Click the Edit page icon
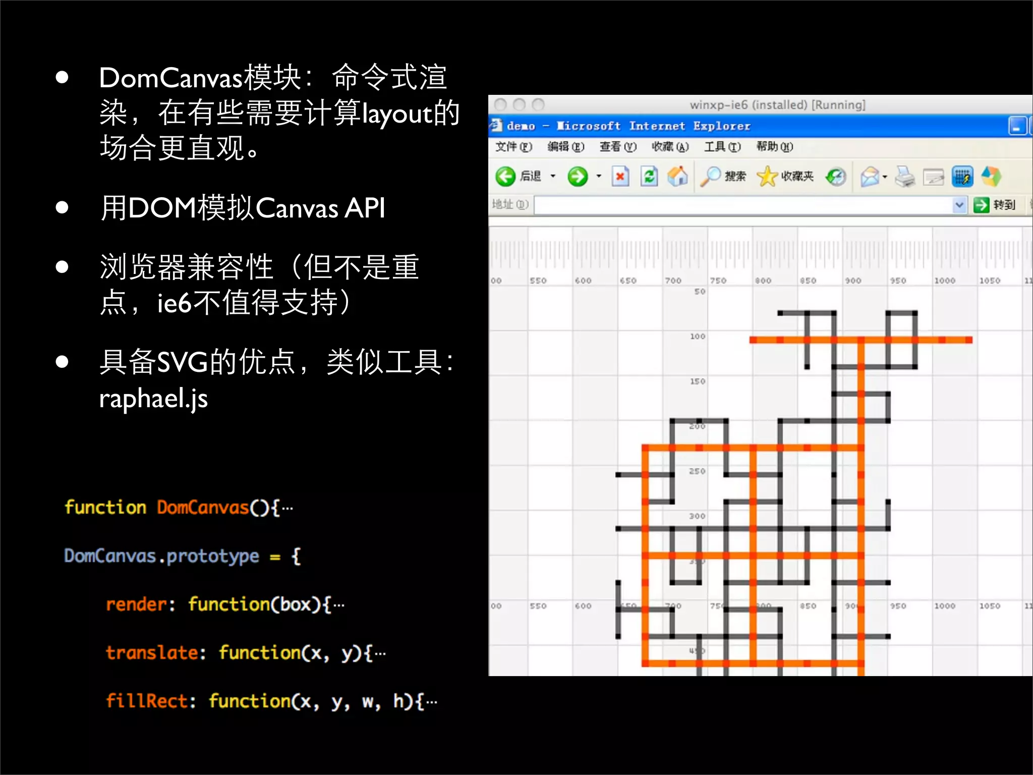Viewport: 1033px width, 775px height. click(934, 177)
